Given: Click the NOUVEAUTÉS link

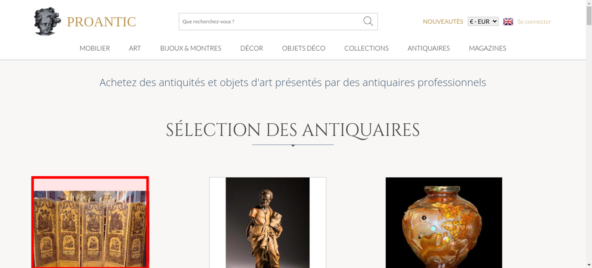Looking at the screenshot, I should 443,22.
